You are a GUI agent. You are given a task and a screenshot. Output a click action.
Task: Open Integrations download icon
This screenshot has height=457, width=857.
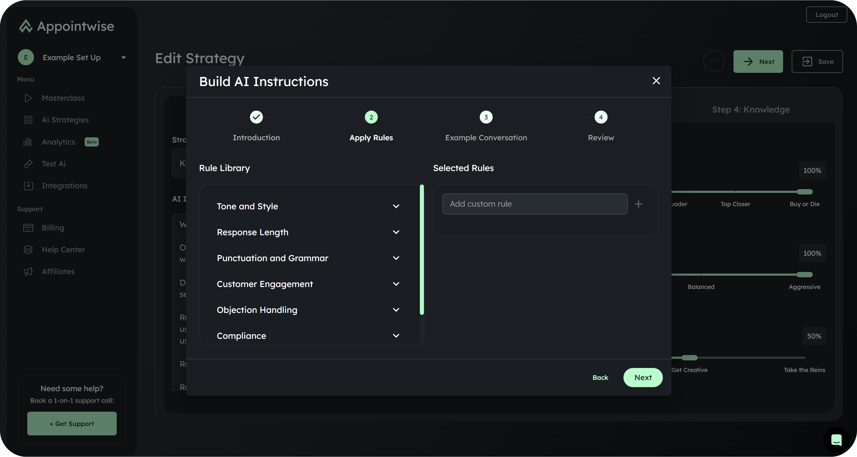[28, 186]
